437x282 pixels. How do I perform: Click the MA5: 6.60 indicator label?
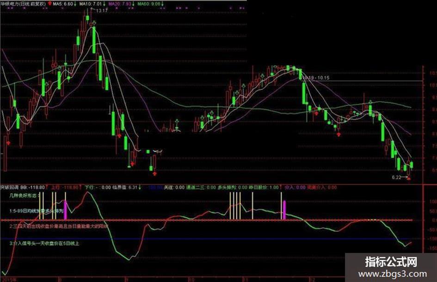[x=63, y=4]
